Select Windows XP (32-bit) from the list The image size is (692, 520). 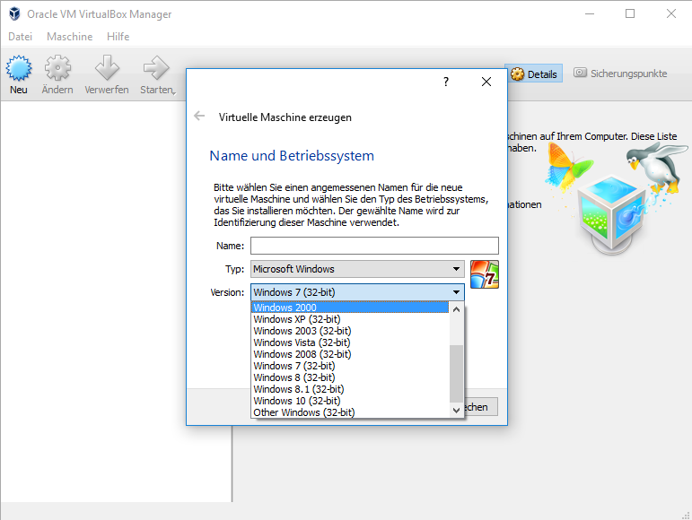[x=350, y=319]
